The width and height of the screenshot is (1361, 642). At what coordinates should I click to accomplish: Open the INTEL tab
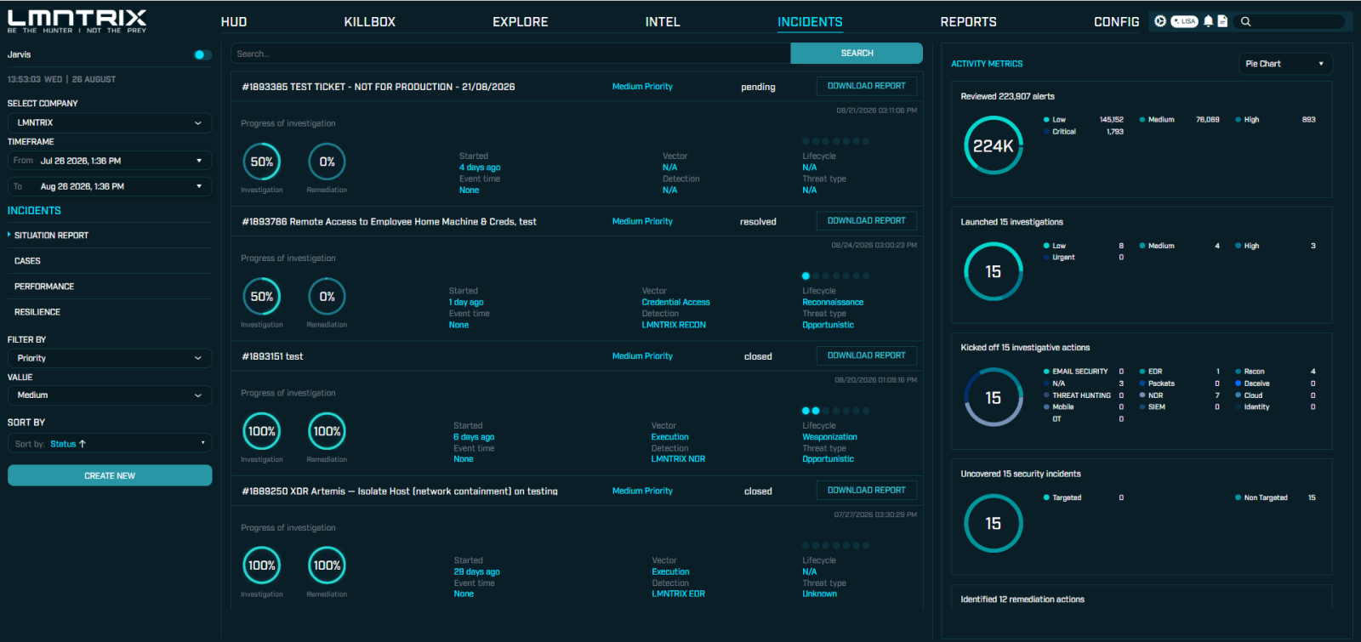pyautogui.click(x=663, y=22)
